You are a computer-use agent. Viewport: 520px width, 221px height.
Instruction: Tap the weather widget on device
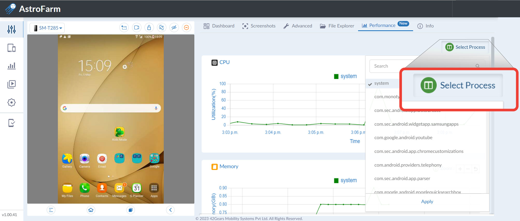point(128,66)
